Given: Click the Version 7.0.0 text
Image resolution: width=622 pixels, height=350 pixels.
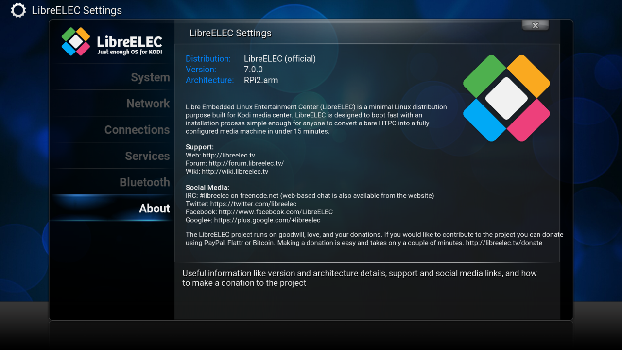Looking at the screenshot, I should pyautogui.click(x=254, y=69).
